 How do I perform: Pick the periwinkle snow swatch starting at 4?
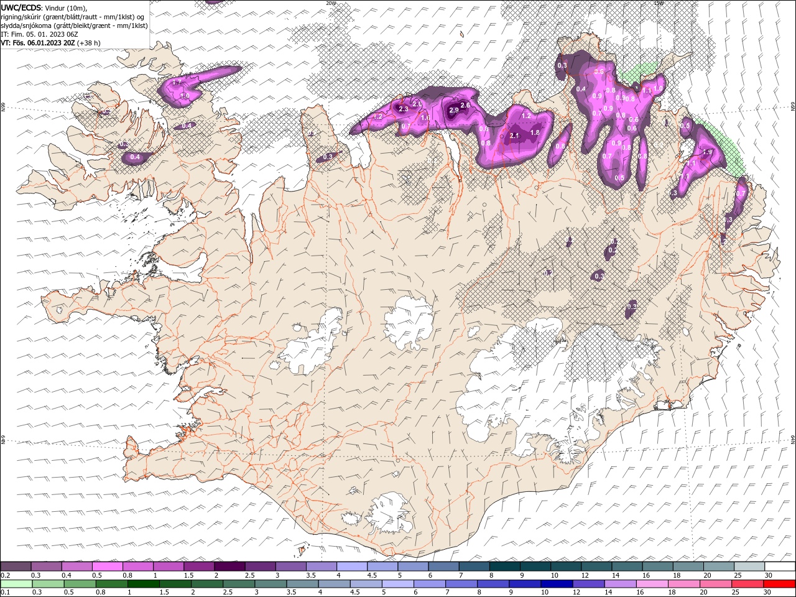pos(352,567)
